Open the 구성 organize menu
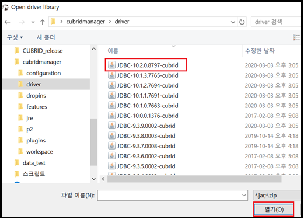Viewport: 304px width, 219px height. click(15, 37)
